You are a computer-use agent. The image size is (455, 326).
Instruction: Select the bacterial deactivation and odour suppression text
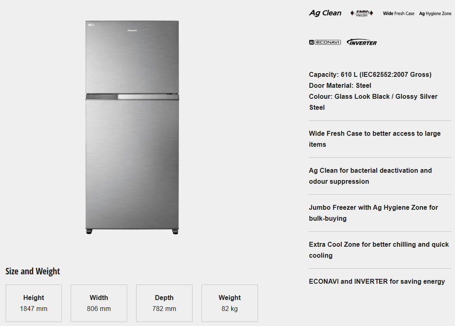tap(370, 176)
